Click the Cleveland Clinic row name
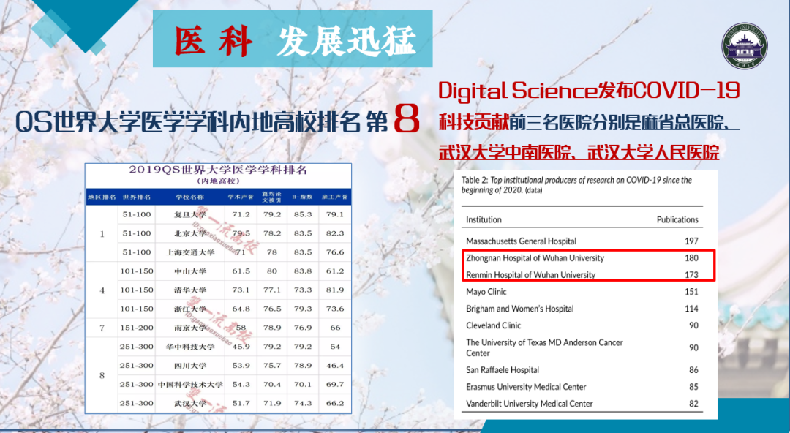Image resolution: width=790 pixels, height=433 pixels. [x=493, y=325]
